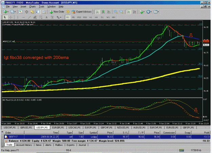Toggle the Expert Advisors button

click(82, 12)
